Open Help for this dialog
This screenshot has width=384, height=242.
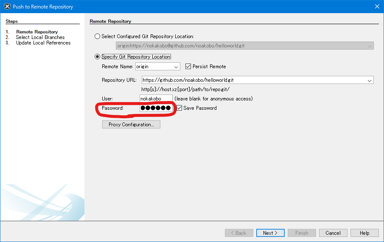tap(364, 233)
